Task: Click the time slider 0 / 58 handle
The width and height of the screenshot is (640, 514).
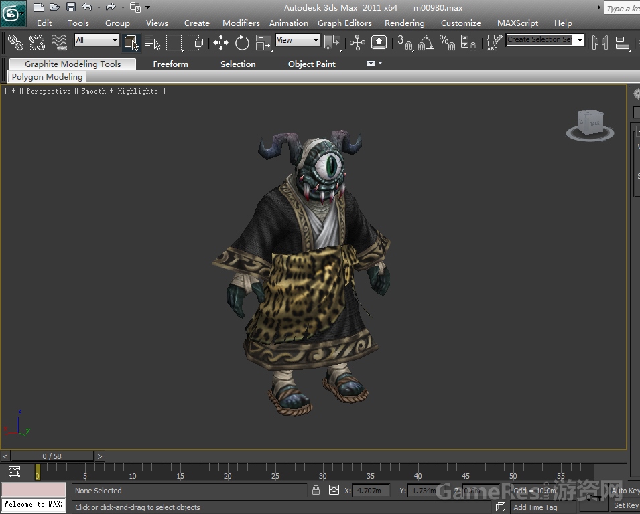Action: coord(52,456)
